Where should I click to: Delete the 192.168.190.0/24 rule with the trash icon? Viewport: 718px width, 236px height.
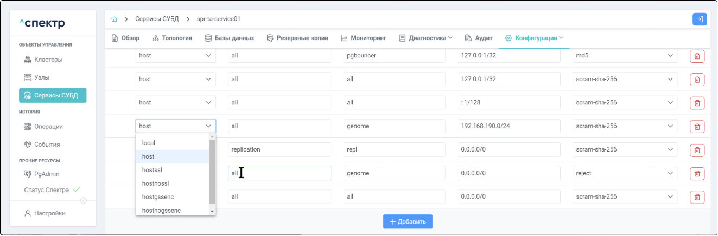(697, 127)
